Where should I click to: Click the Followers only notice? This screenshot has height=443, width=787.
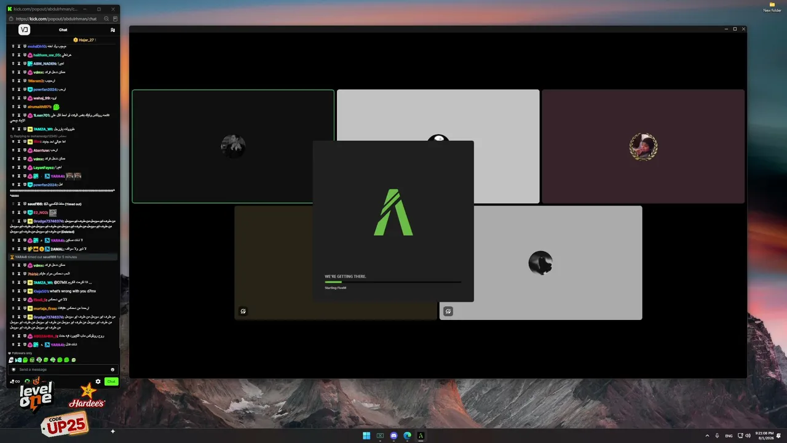pyautogui.click(x=22, y=353)
